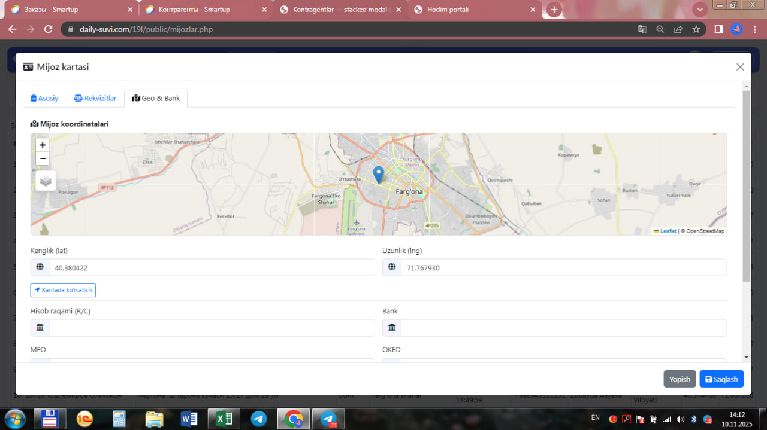Expand the Chrome tab search dropdown
The height and width of the screenshot is (430, 767).
tap(699, 10)
